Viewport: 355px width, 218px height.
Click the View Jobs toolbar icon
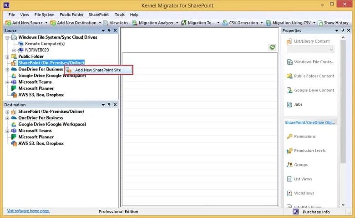coord(106,23)
